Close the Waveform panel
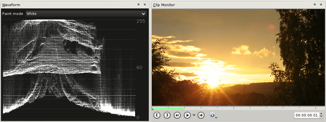 pyautogui.click(x=145, y=5)
